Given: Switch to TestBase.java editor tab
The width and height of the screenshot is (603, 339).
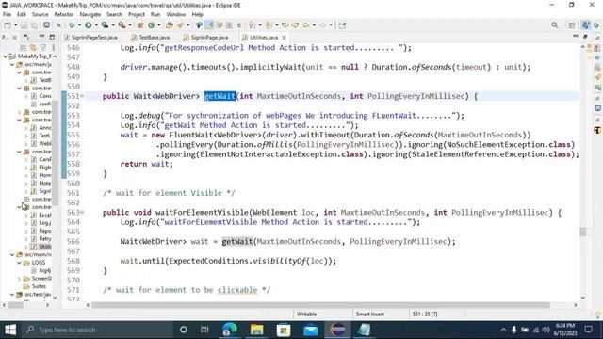Looking at the screenshot, I should [x=151, y=38].
